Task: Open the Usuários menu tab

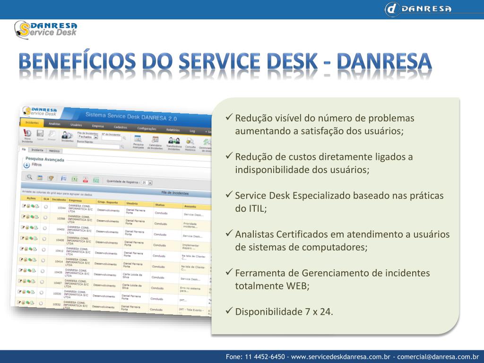Action: pyautogui.click(x=76, y=125)
